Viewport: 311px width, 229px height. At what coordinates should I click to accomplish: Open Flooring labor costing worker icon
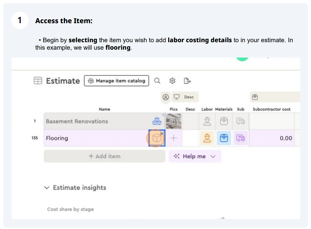click(x=207, y=138)
